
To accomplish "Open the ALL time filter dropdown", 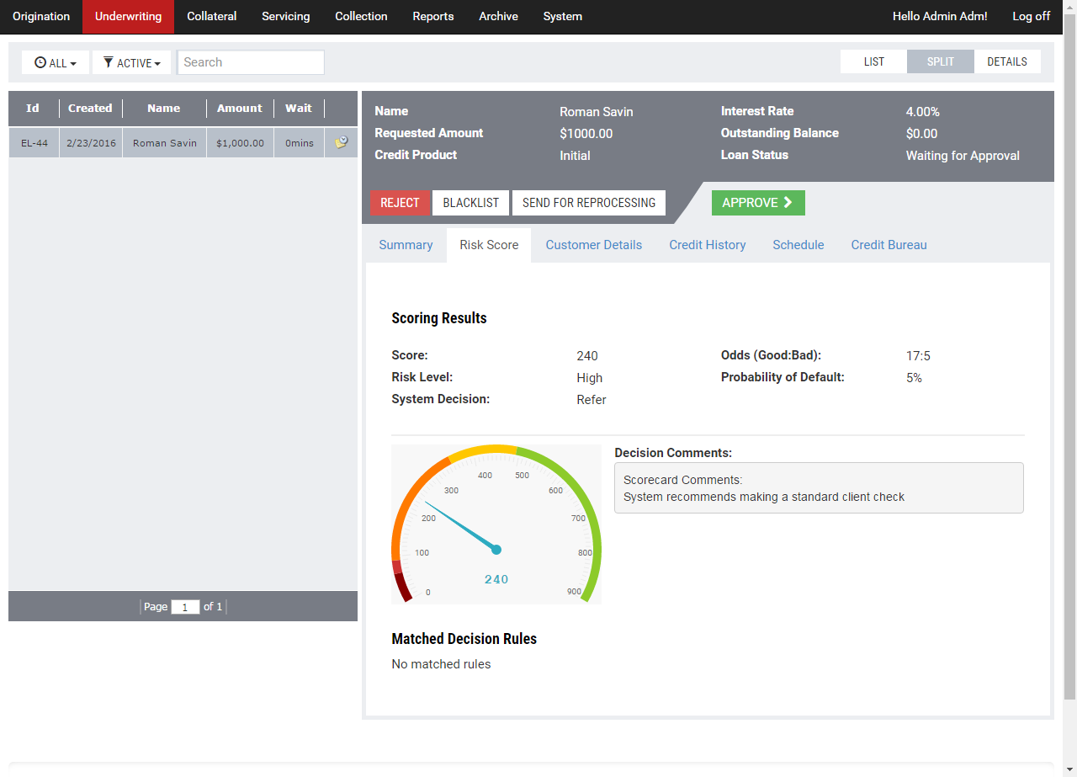I will pyautogui.click(x=56, y=62).
